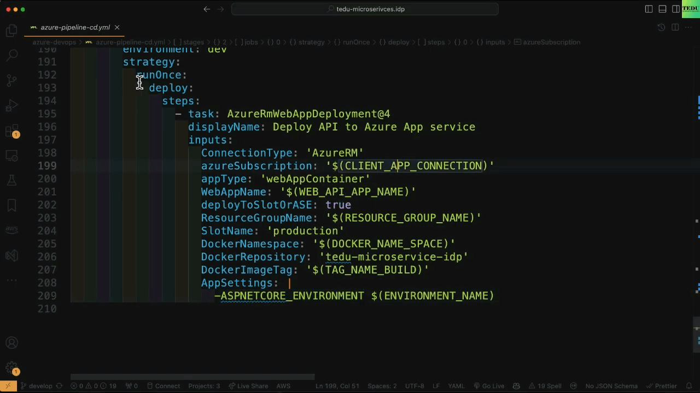Click Go Live in the status bar
700x393 pixels.
click(493, 386)
